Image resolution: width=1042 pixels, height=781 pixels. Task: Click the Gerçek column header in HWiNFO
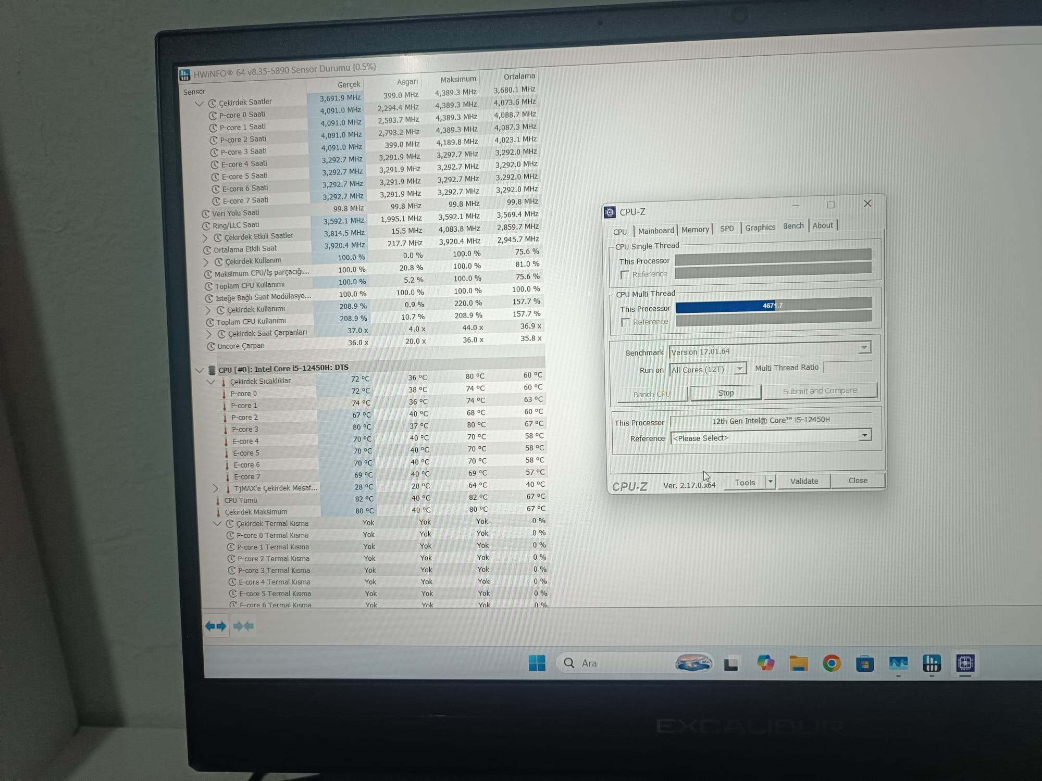[349, 84]
